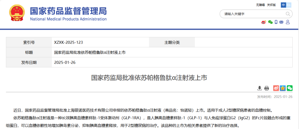Click the 发布日期 label cell

click(29, 62)
